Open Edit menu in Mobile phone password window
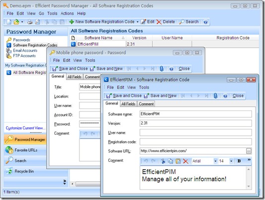Viewport: 265px width, 200px height. (66, 60)
